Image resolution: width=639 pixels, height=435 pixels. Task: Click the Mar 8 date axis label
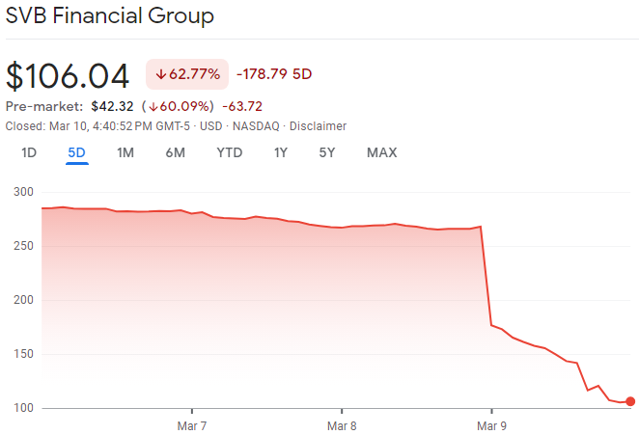click(342, 425)
